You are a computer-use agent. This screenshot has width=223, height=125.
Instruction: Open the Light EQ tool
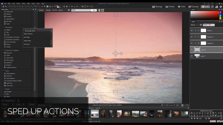[8, 62]
